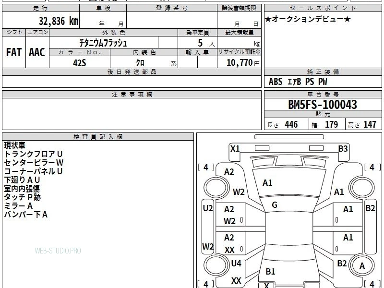Viewport: 384px width, 288px height.
Task: Click the 輸入車 header
Action: [197, 52]
